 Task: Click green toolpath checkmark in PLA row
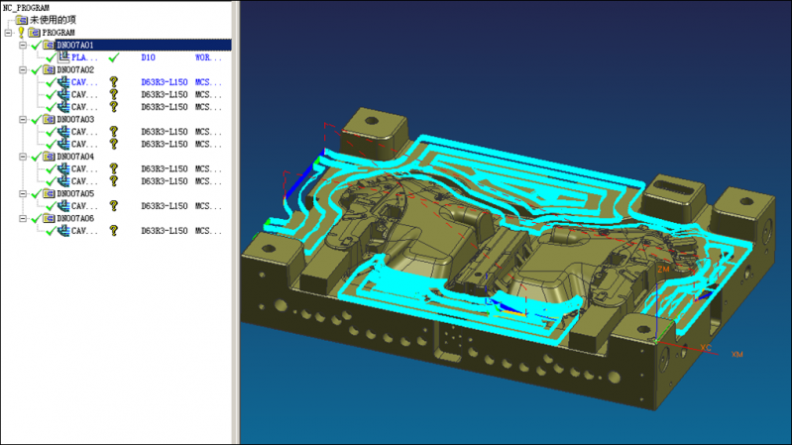[x=114, y=58]
